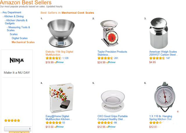The height and width of the screenshot is (133, 186).
Task: Click star rating of Taylor Precision scale
Action: click(105, 58)
